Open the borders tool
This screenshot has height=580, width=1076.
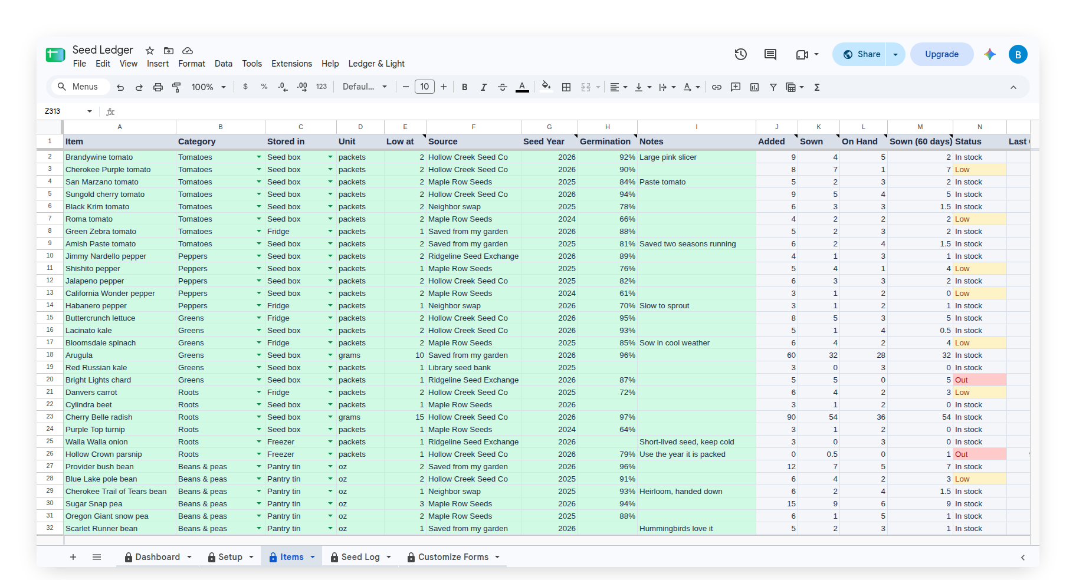pos(566,87)
